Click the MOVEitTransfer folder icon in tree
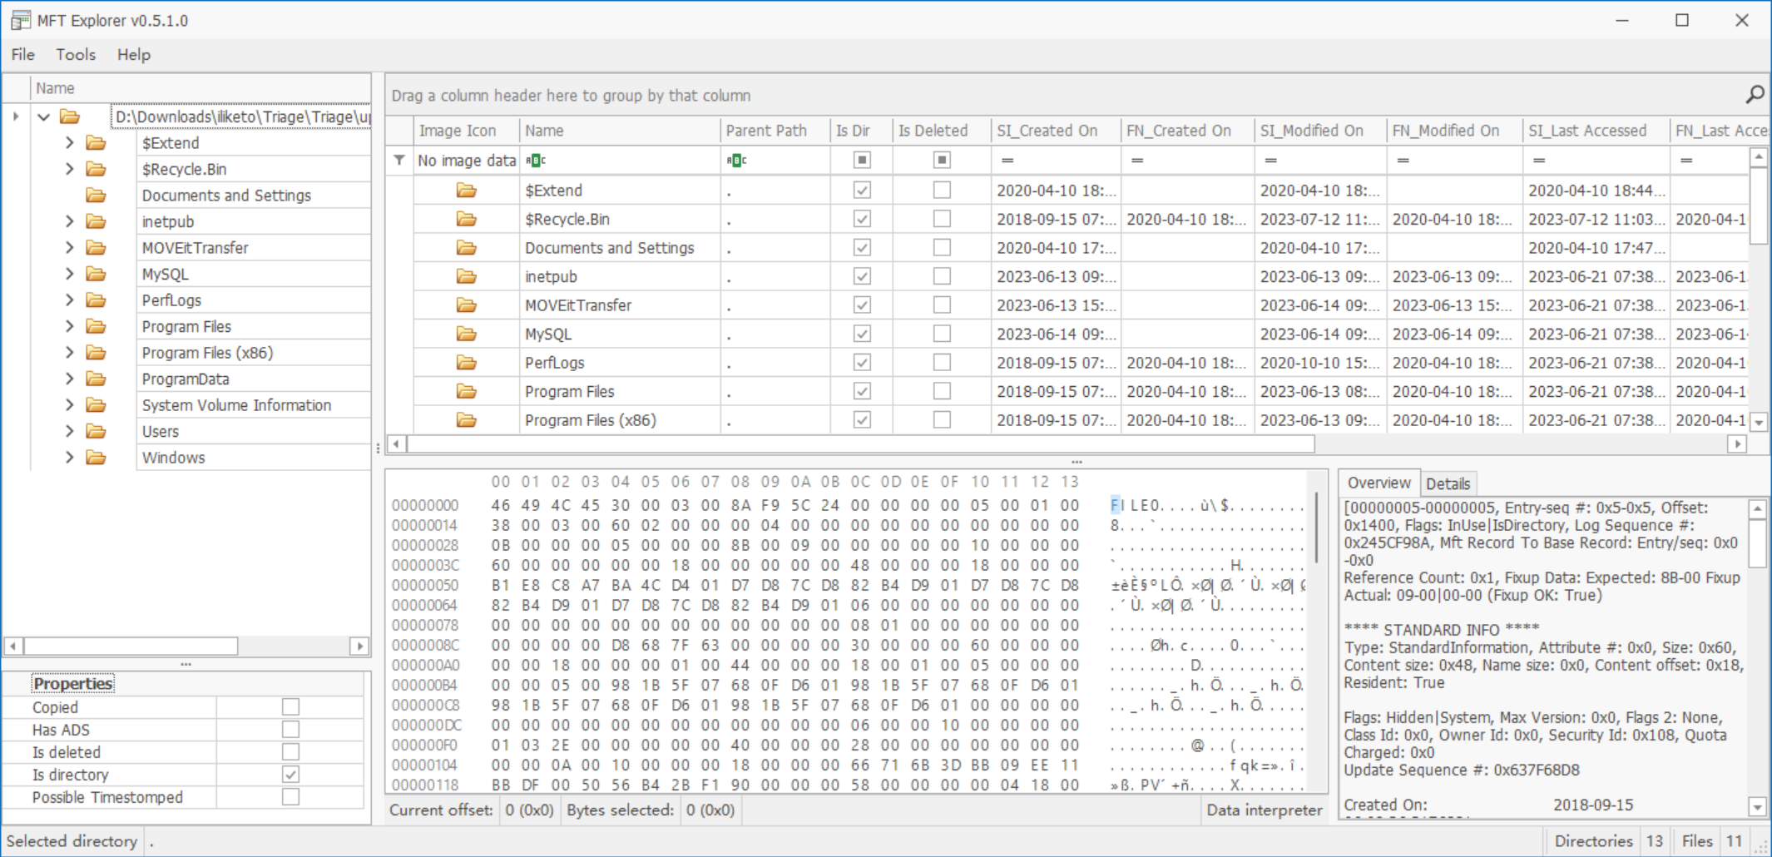 [97, 248]
